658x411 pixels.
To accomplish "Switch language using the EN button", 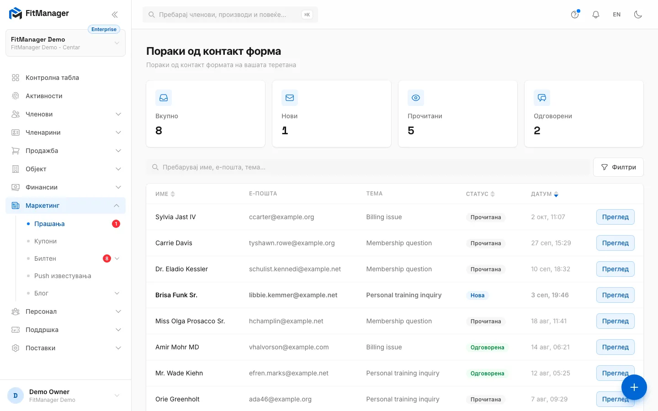I will [x=617, y=15].
